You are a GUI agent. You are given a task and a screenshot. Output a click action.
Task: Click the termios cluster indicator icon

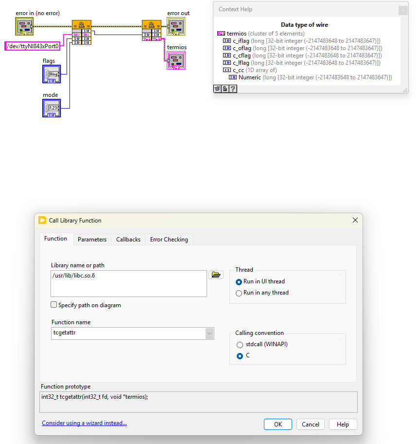pos(177,60)
